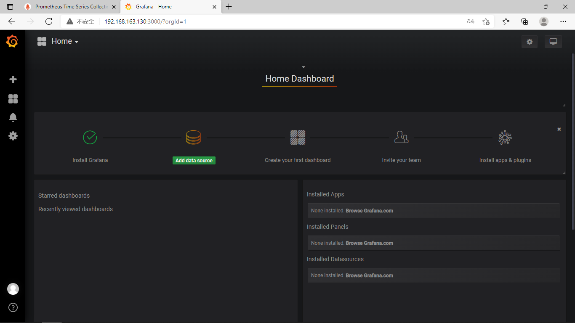Open the Create plus menu in the sidebar
Viewport: 575px width, 323px height.
[x=13, y=79]
